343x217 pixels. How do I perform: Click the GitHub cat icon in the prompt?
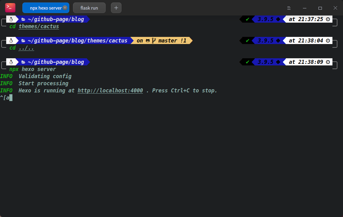pyautogui.click(x=148, y=41)
